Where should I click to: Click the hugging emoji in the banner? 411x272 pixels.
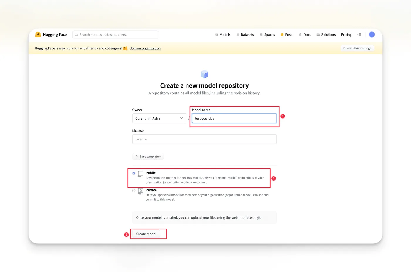pyautogui.click(x=125, y=48)
